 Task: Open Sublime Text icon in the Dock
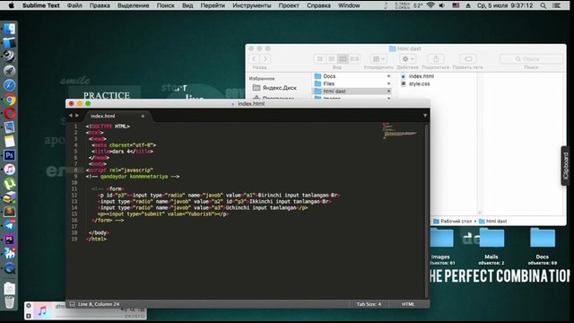pos(10,212)
